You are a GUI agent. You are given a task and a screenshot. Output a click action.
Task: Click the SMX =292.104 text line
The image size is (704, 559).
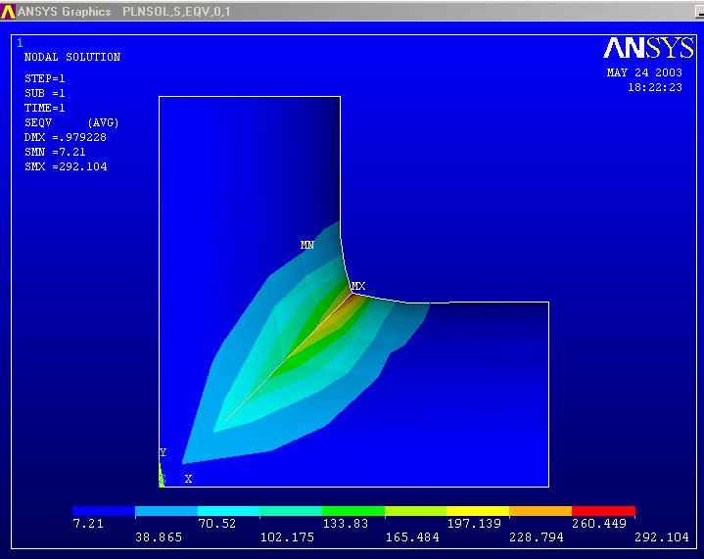click(66, 166)
